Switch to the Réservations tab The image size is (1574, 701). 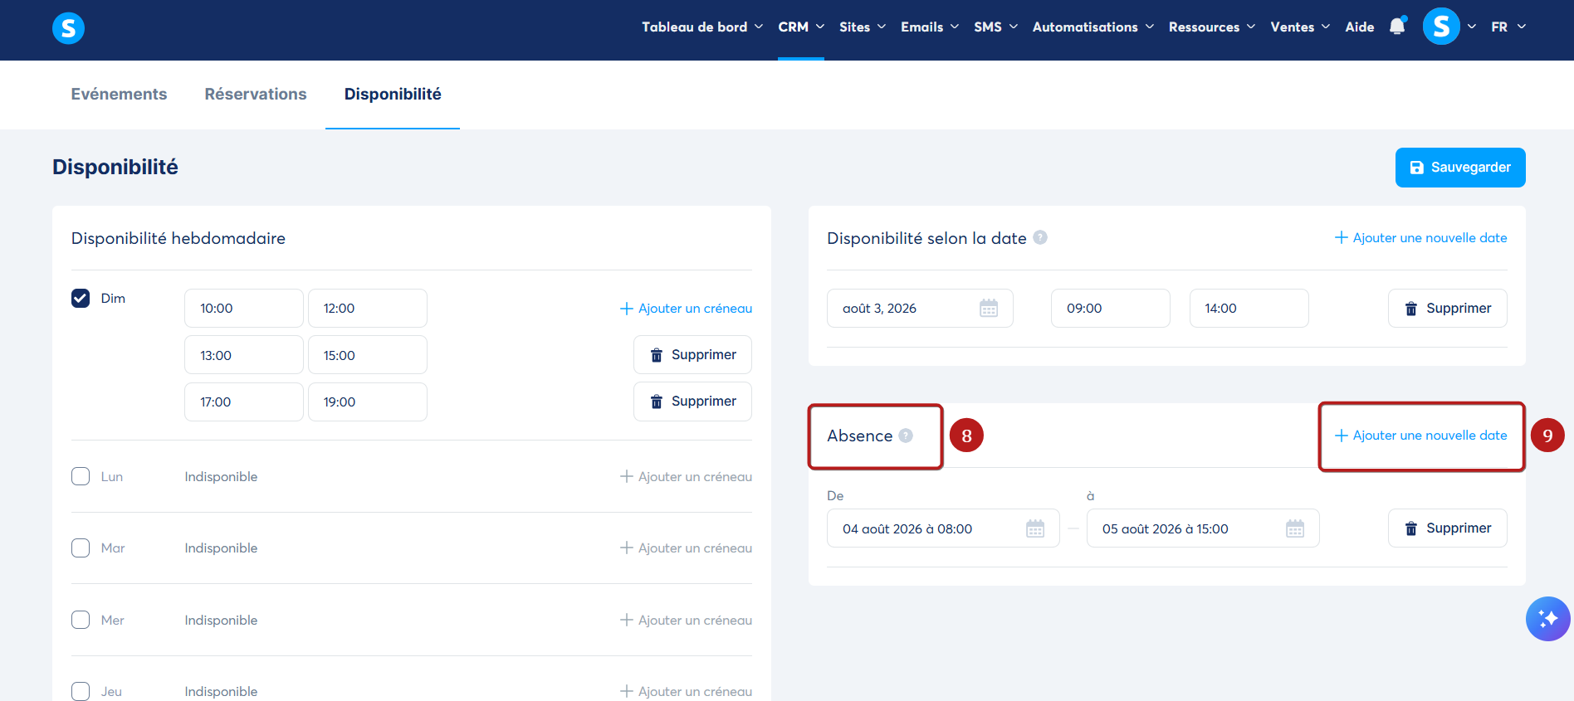256,94
